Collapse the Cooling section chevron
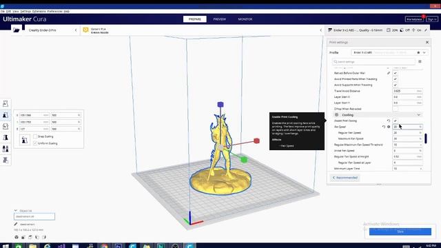 pos(418,115)
